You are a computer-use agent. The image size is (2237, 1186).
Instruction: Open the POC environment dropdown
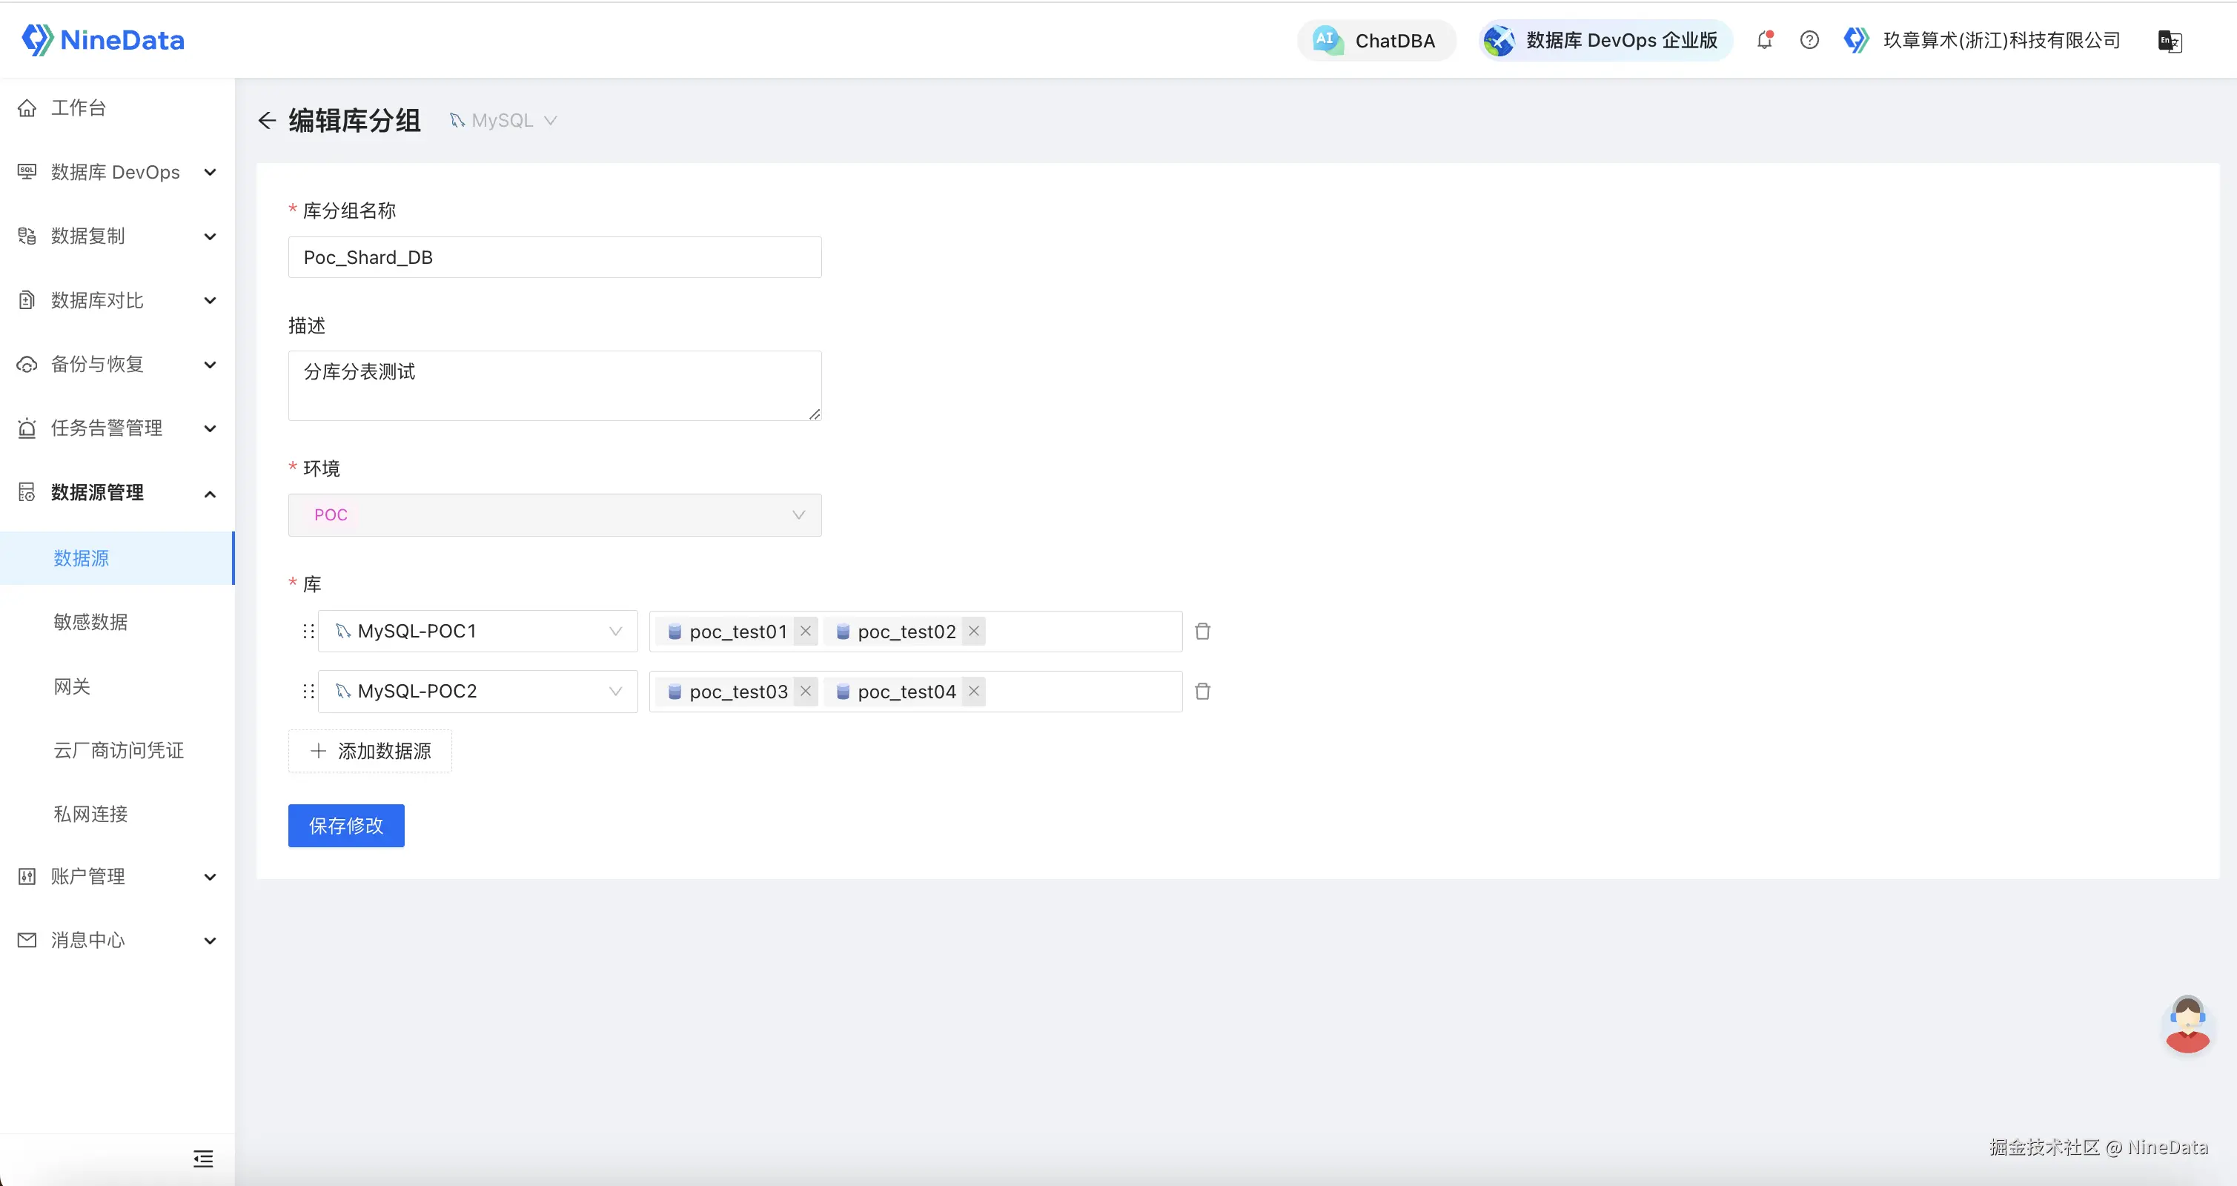coord(554,515)
